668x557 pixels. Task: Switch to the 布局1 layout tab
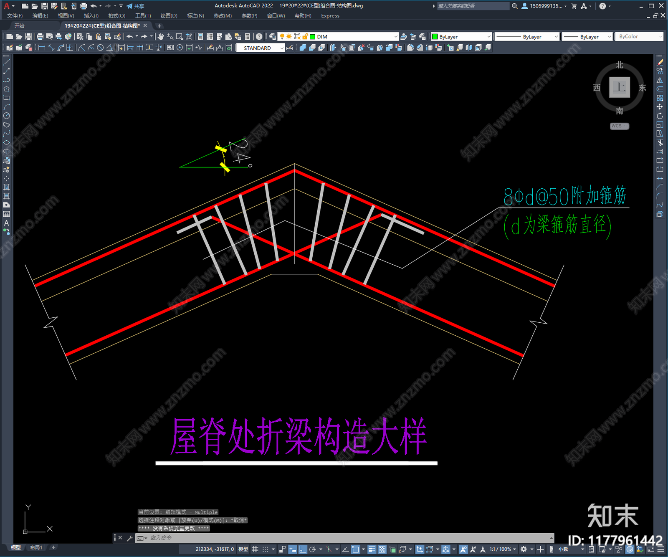tap(36, 547)
